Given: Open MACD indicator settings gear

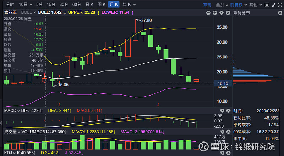Looking at the screenshot, I should [x=222, y=111].
